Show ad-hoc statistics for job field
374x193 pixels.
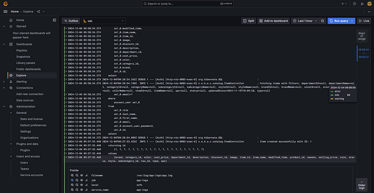click(86, 180)
